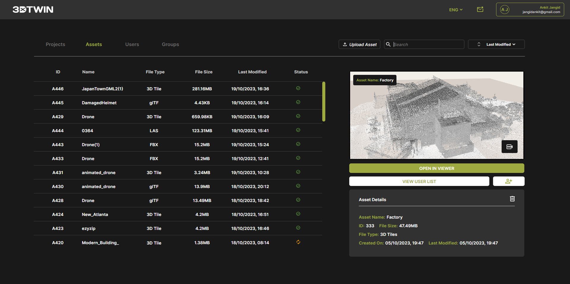Switch to the Groups tab
Viewport: 570px width, 284px height.
(170, 44)
